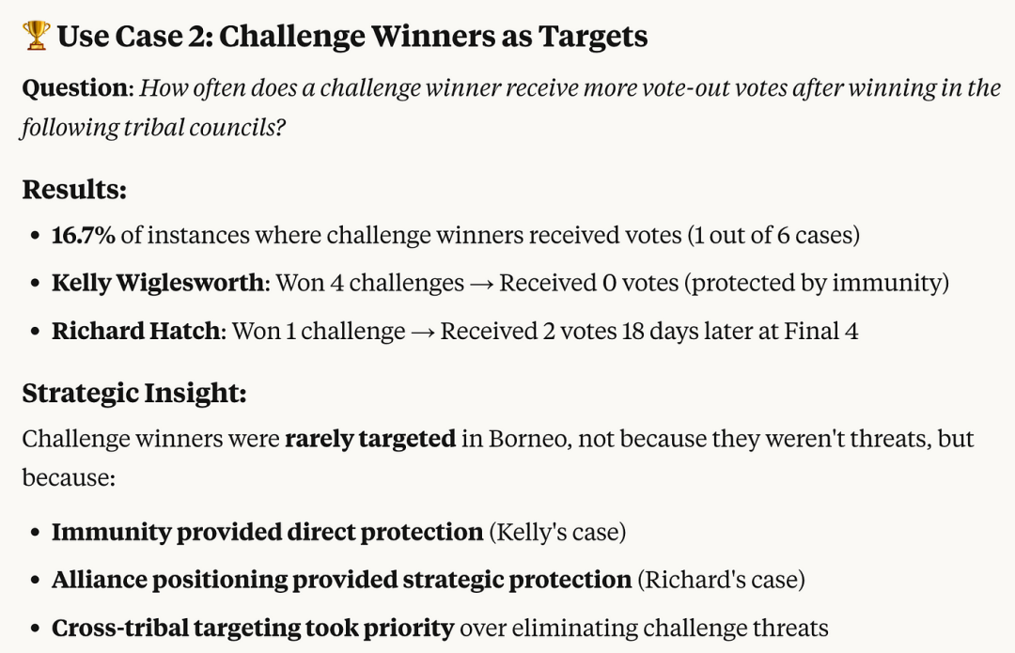Click the arrow symbol in Richard's bullet
Screen dimensions: 1015x653
pos(423,332)
